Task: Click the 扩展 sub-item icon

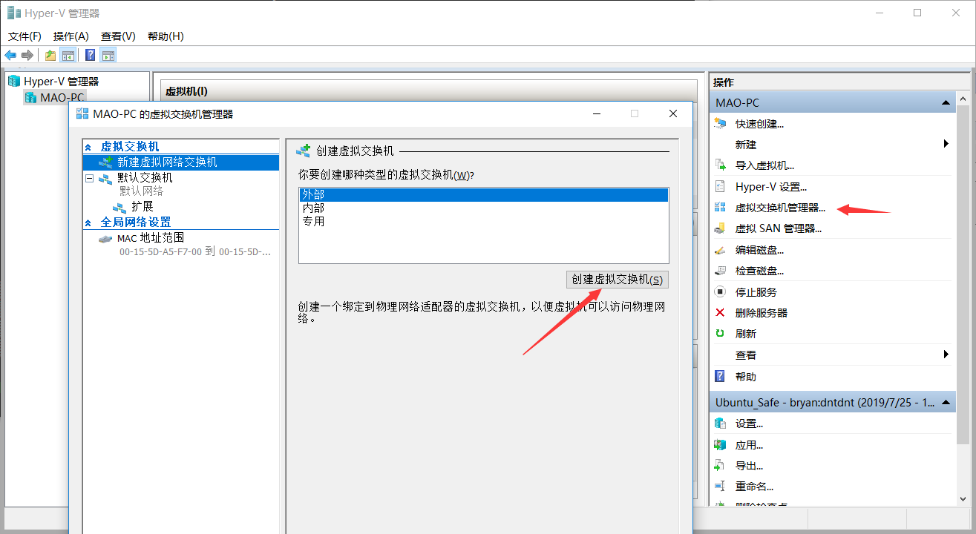Action: point(119,207)
